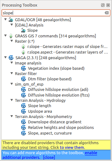
Task: Close the Processing Toolbox panel
Action: point(108,5)
